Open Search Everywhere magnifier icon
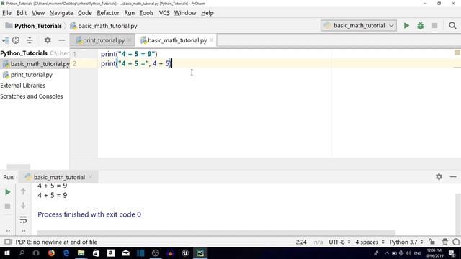The height and width of the screenshot is (259, 461). [452, 26]
